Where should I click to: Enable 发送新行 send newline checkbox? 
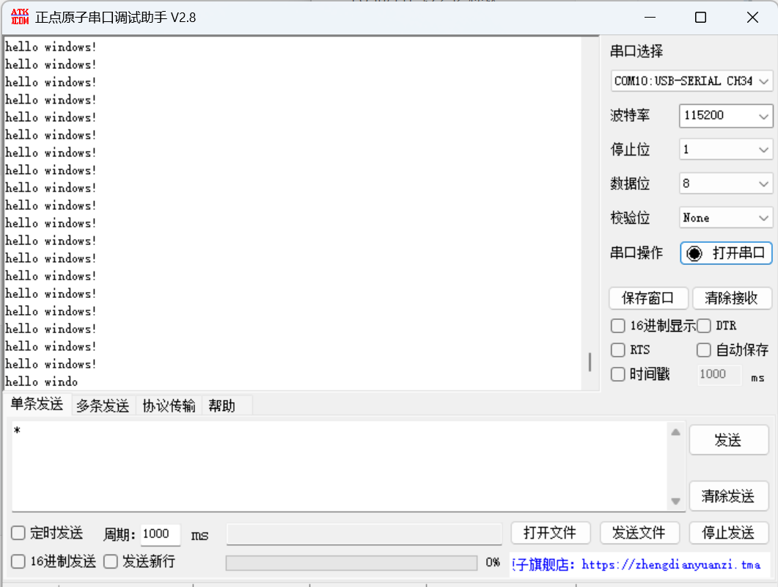(x=111, y=561)
